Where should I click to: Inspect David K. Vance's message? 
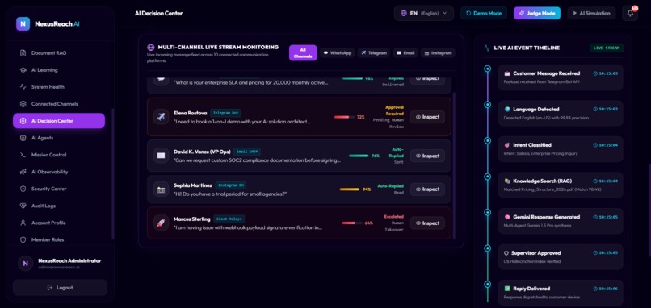tap(427, 156)
